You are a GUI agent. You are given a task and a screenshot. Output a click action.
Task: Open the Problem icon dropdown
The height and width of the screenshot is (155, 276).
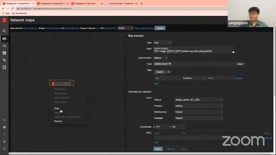199,106
